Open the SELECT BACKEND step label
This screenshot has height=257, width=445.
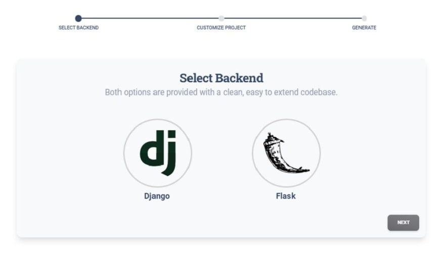[x=78, y=28]
